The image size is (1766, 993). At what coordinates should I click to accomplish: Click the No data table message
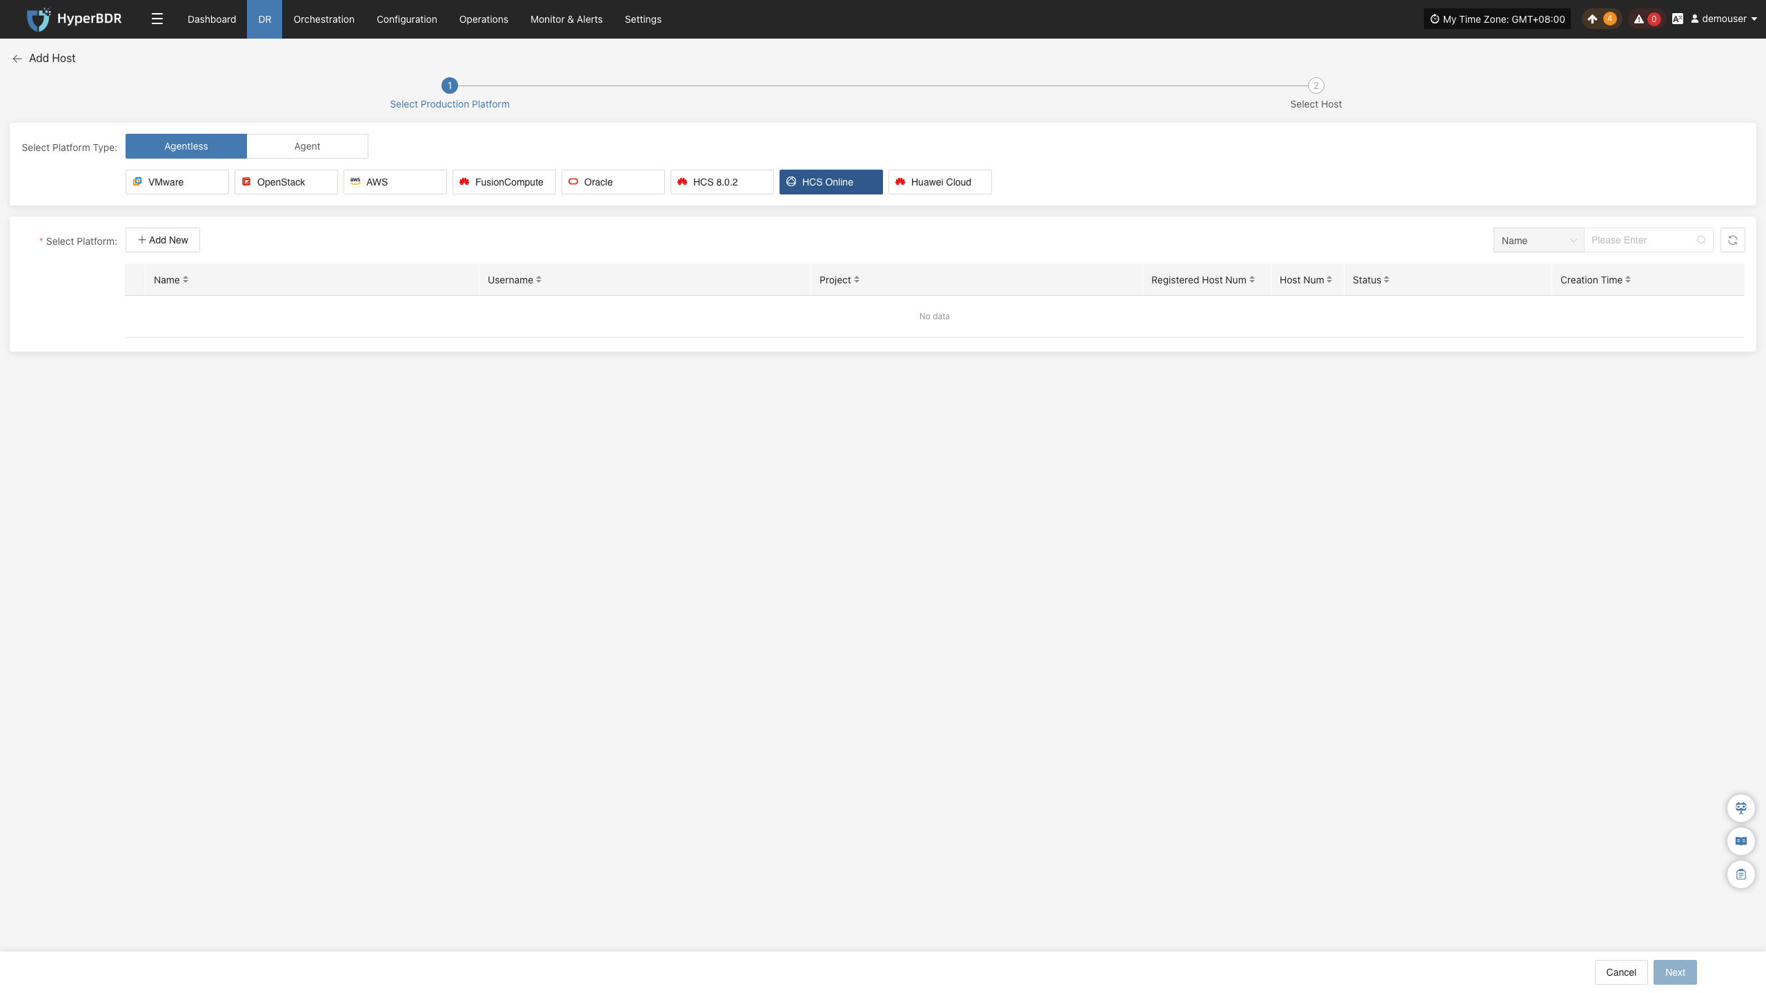[x=935, y=317]
